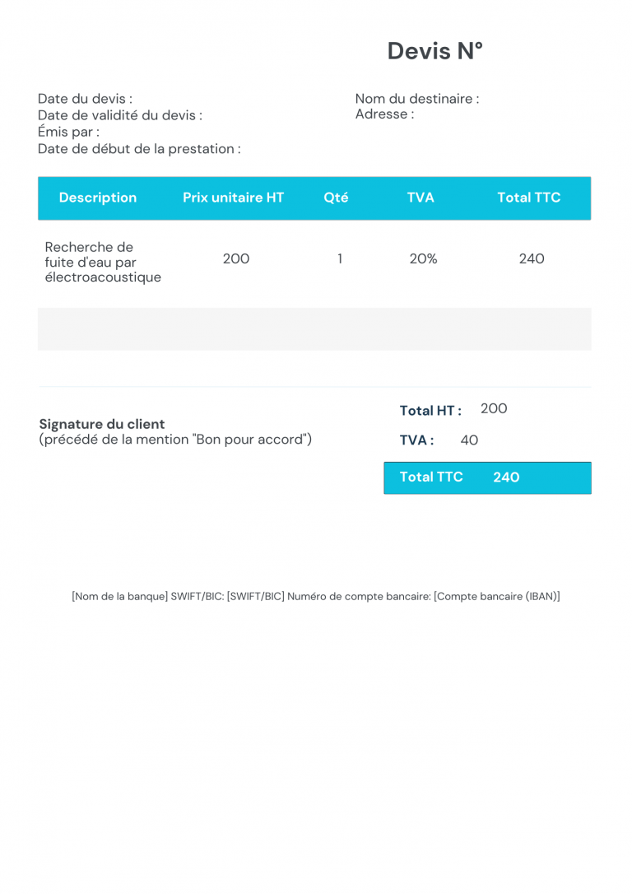Click the Émis par field

click(68, 132)
